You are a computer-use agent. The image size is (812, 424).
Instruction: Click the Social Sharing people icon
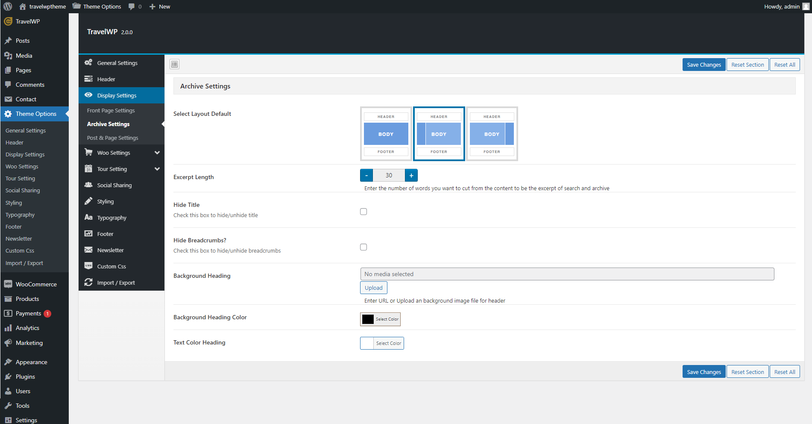click(88, 185)
